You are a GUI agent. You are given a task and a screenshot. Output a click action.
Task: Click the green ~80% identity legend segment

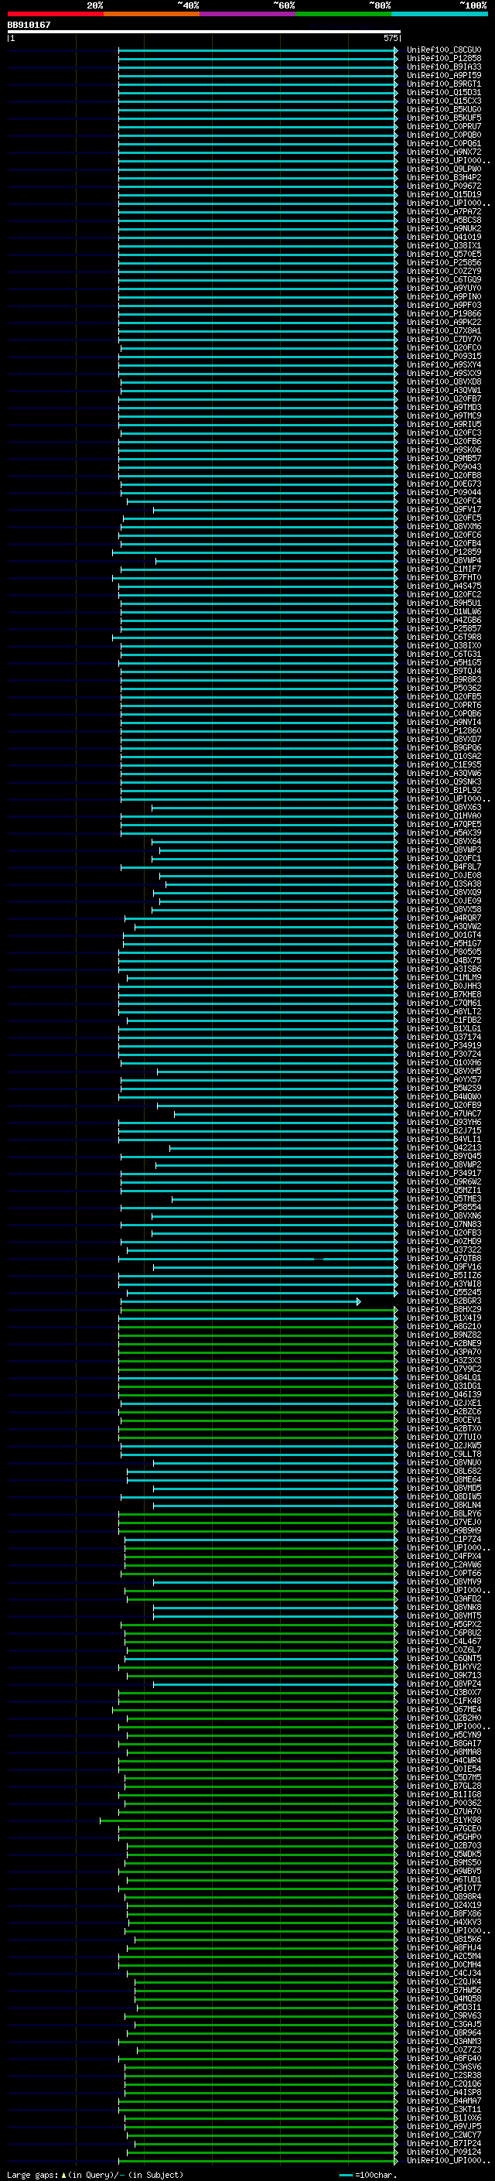343,14
